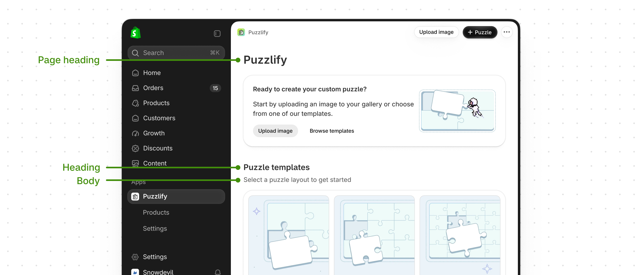Click the Puzzlify app icon in the sidebar

pos(135,197)
